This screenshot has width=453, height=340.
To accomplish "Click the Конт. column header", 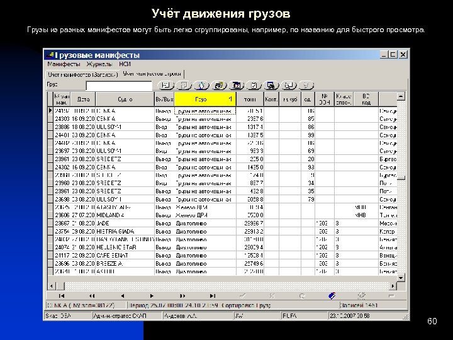I will [x=271, y=99].
